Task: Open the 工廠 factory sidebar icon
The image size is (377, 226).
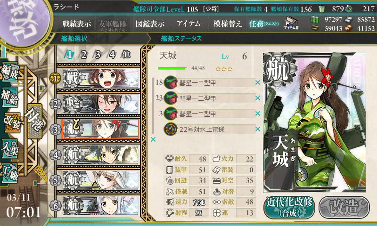Action: click(10, 173)
